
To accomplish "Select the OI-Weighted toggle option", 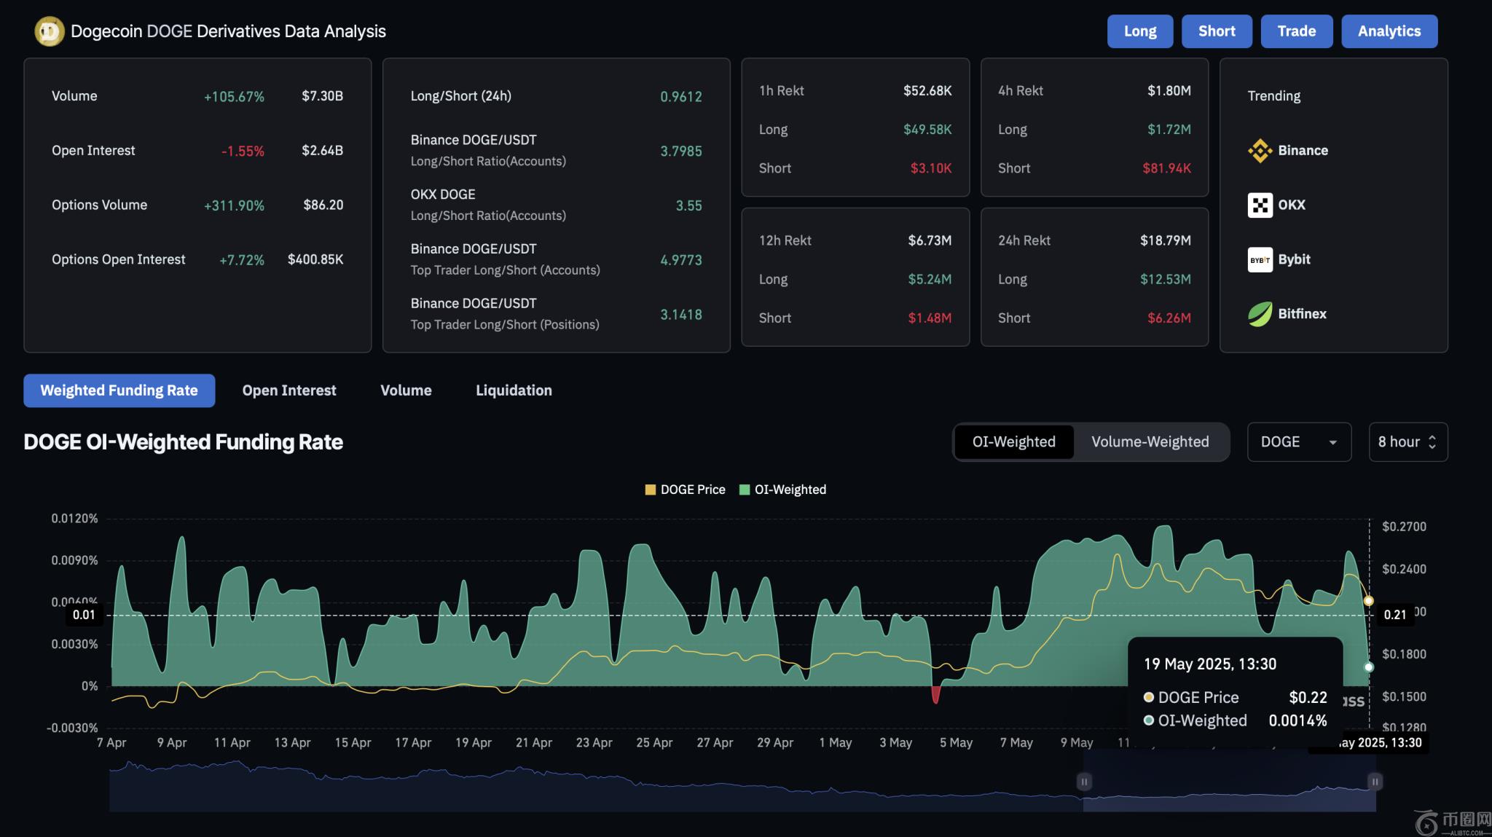I will (1013, 442).
